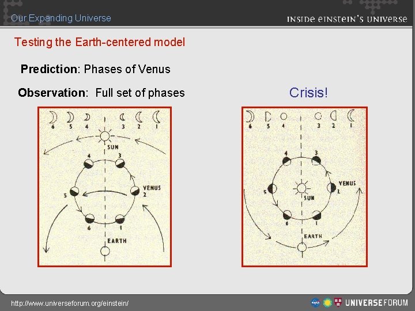Click the blue Crisis! text
Viewport: 415px width, 311px height.
click(308, 93)
